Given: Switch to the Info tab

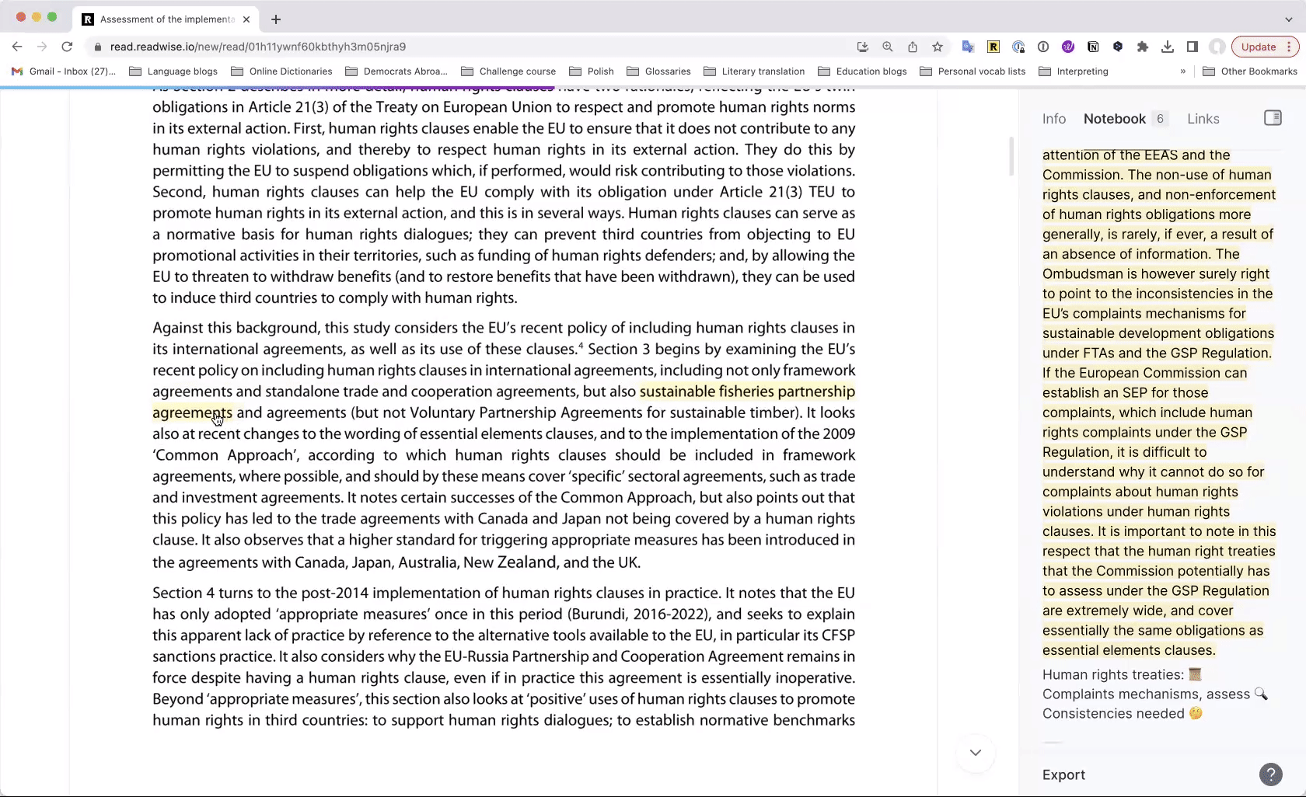Looking at the screenshot, I should (x=1054, y=119).
